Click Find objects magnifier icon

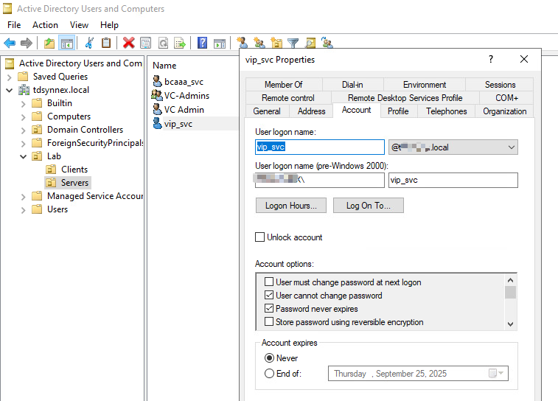[x=310, y=43]
